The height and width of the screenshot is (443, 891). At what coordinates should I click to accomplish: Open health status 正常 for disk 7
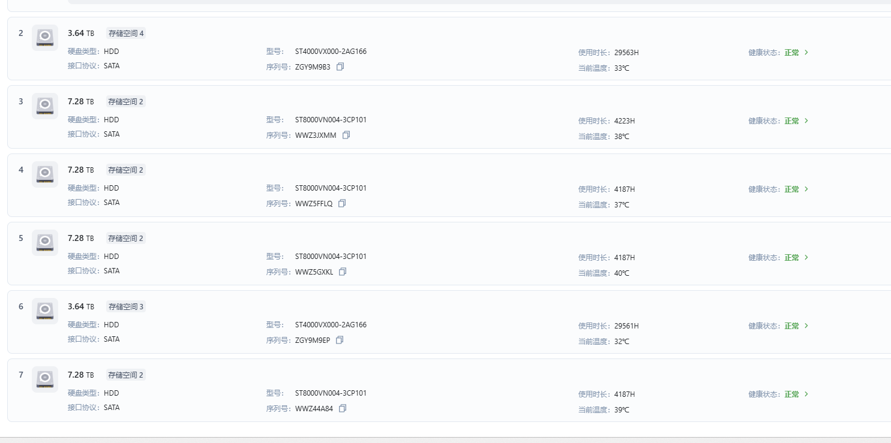pos(792,394)
